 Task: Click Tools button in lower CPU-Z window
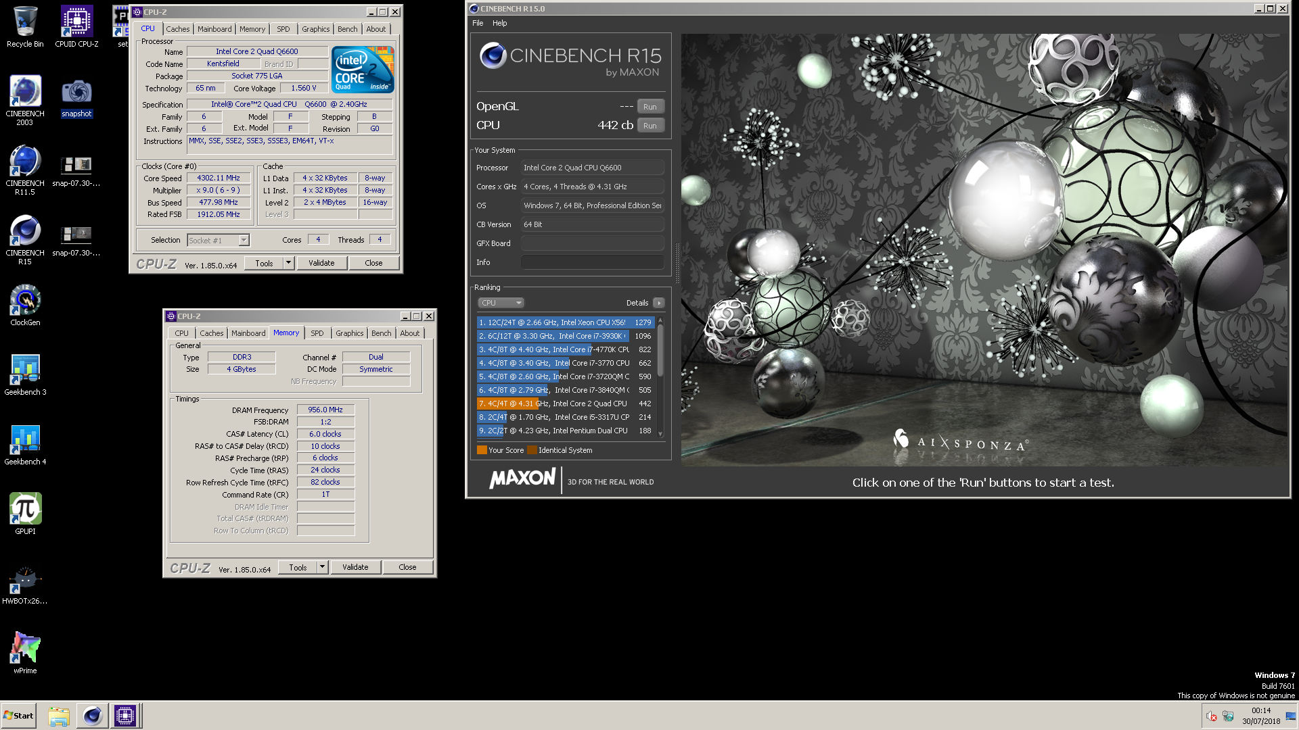click(298, 567)
